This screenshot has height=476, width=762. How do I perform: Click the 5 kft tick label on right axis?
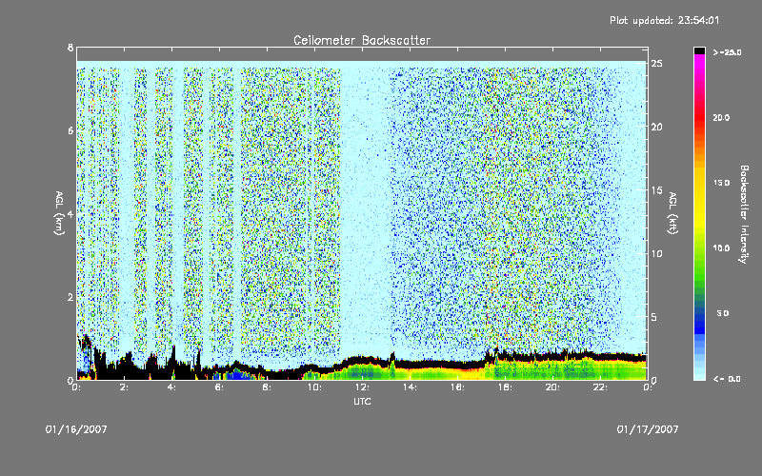pos(654,317)
